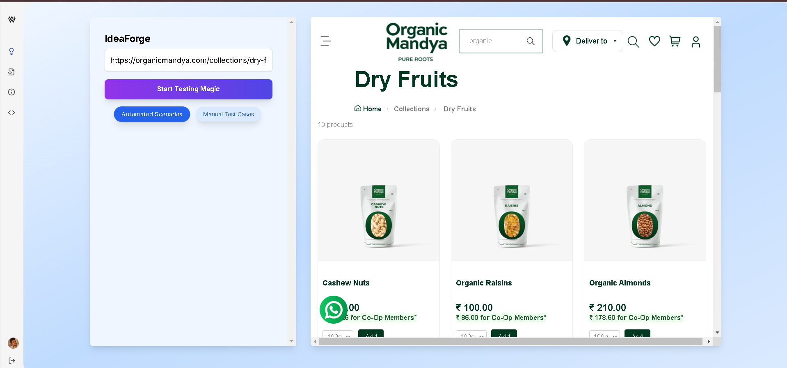
Task: Click the info circle icon in sidebar
Action: point(11,92)
